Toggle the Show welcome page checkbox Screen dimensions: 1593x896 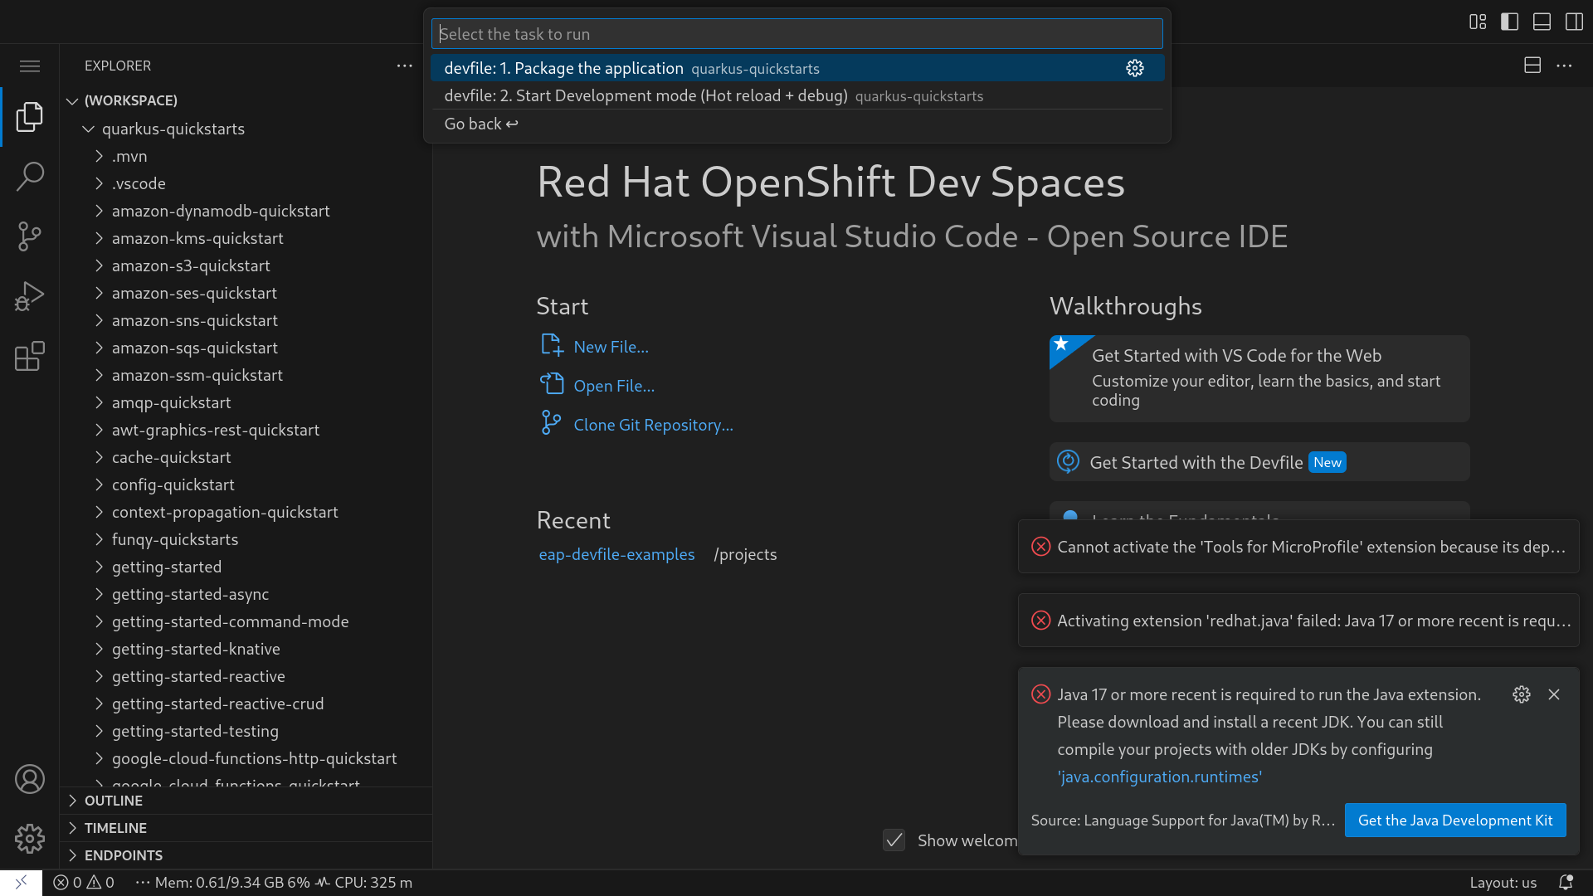tap(894, 840)
